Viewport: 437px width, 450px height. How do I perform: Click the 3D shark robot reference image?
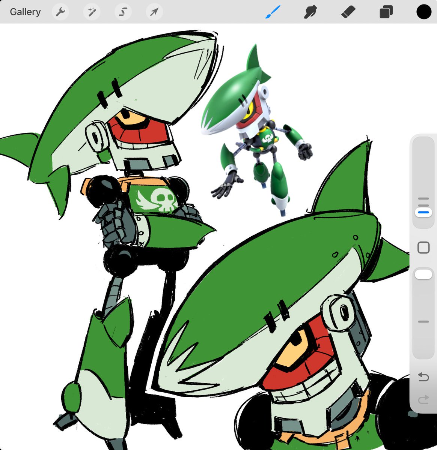(x=257, y=129)
